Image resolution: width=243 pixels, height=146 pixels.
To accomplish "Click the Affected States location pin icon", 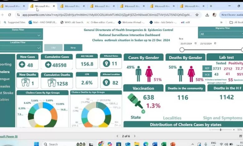I will tap(107, 64).
